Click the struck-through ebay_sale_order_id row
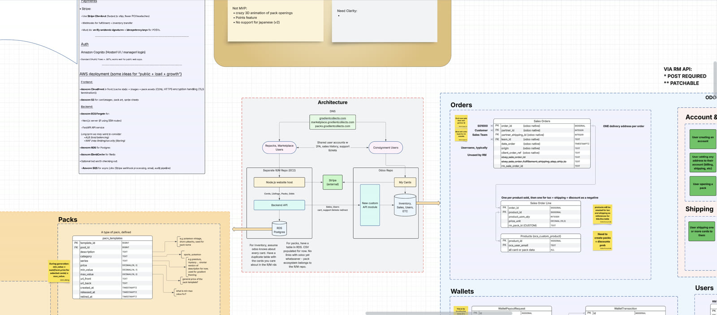Image resolution: width=717 pixels, height=315 pixels. pos(542,157)
